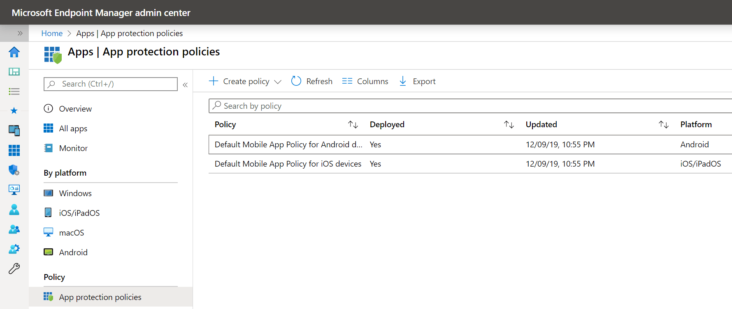732x309 pixels.
Task: Go to Home in the navigation rail
Action: pyautogui.click(x=14, y=52)
